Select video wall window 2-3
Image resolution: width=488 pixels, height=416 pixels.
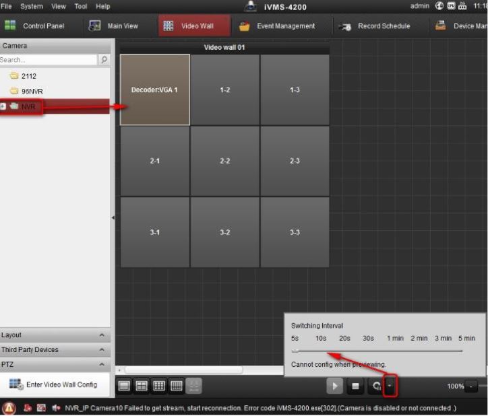295,161
